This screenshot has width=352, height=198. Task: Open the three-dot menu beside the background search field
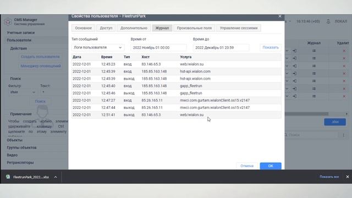[343, 135]
